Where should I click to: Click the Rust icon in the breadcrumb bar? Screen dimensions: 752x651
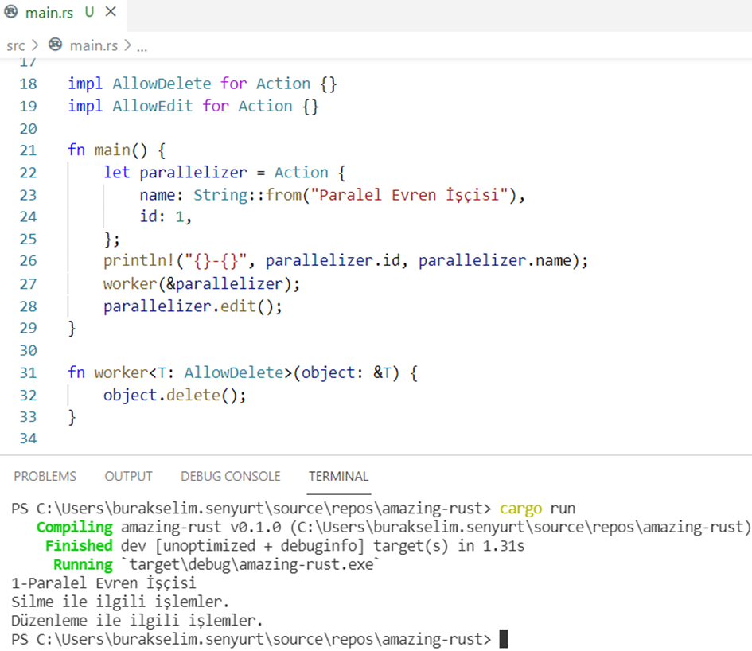pyautogui.click(x=55, y=45)
